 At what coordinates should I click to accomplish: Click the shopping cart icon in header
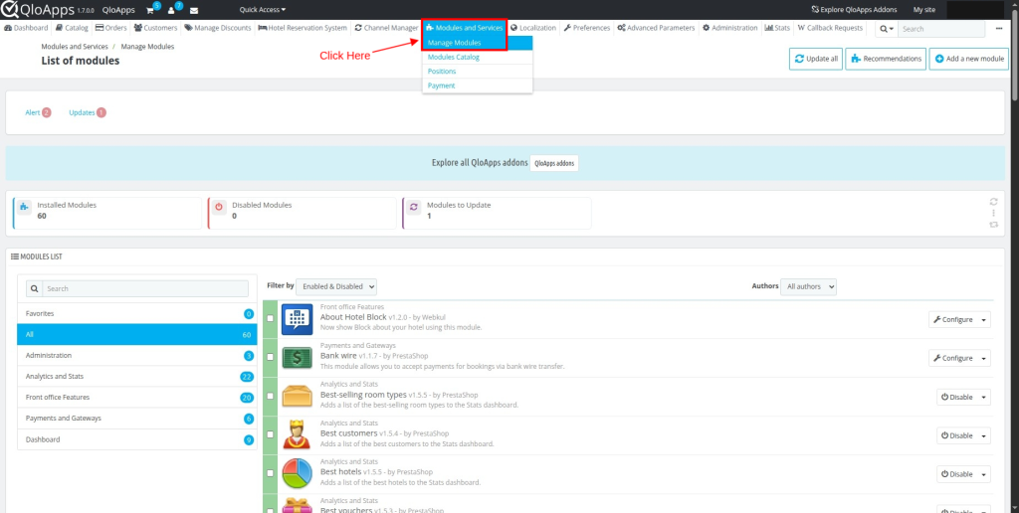[150, 10]
